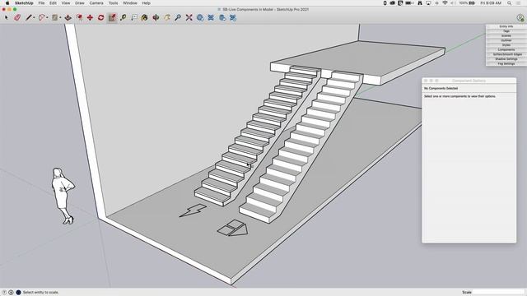527x296 pixels.
Task: Open the signed-in user account icon
Action: tap(520, 18)
